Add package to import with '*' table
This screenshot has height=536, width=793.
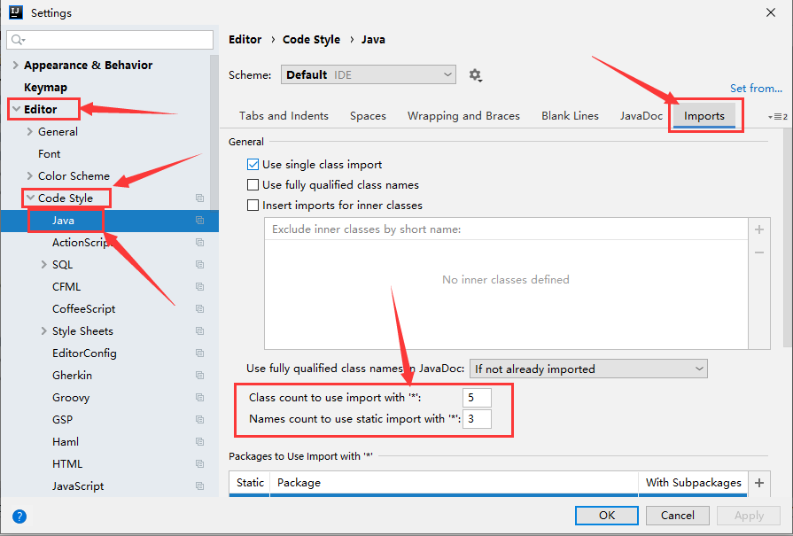point(759,483)
